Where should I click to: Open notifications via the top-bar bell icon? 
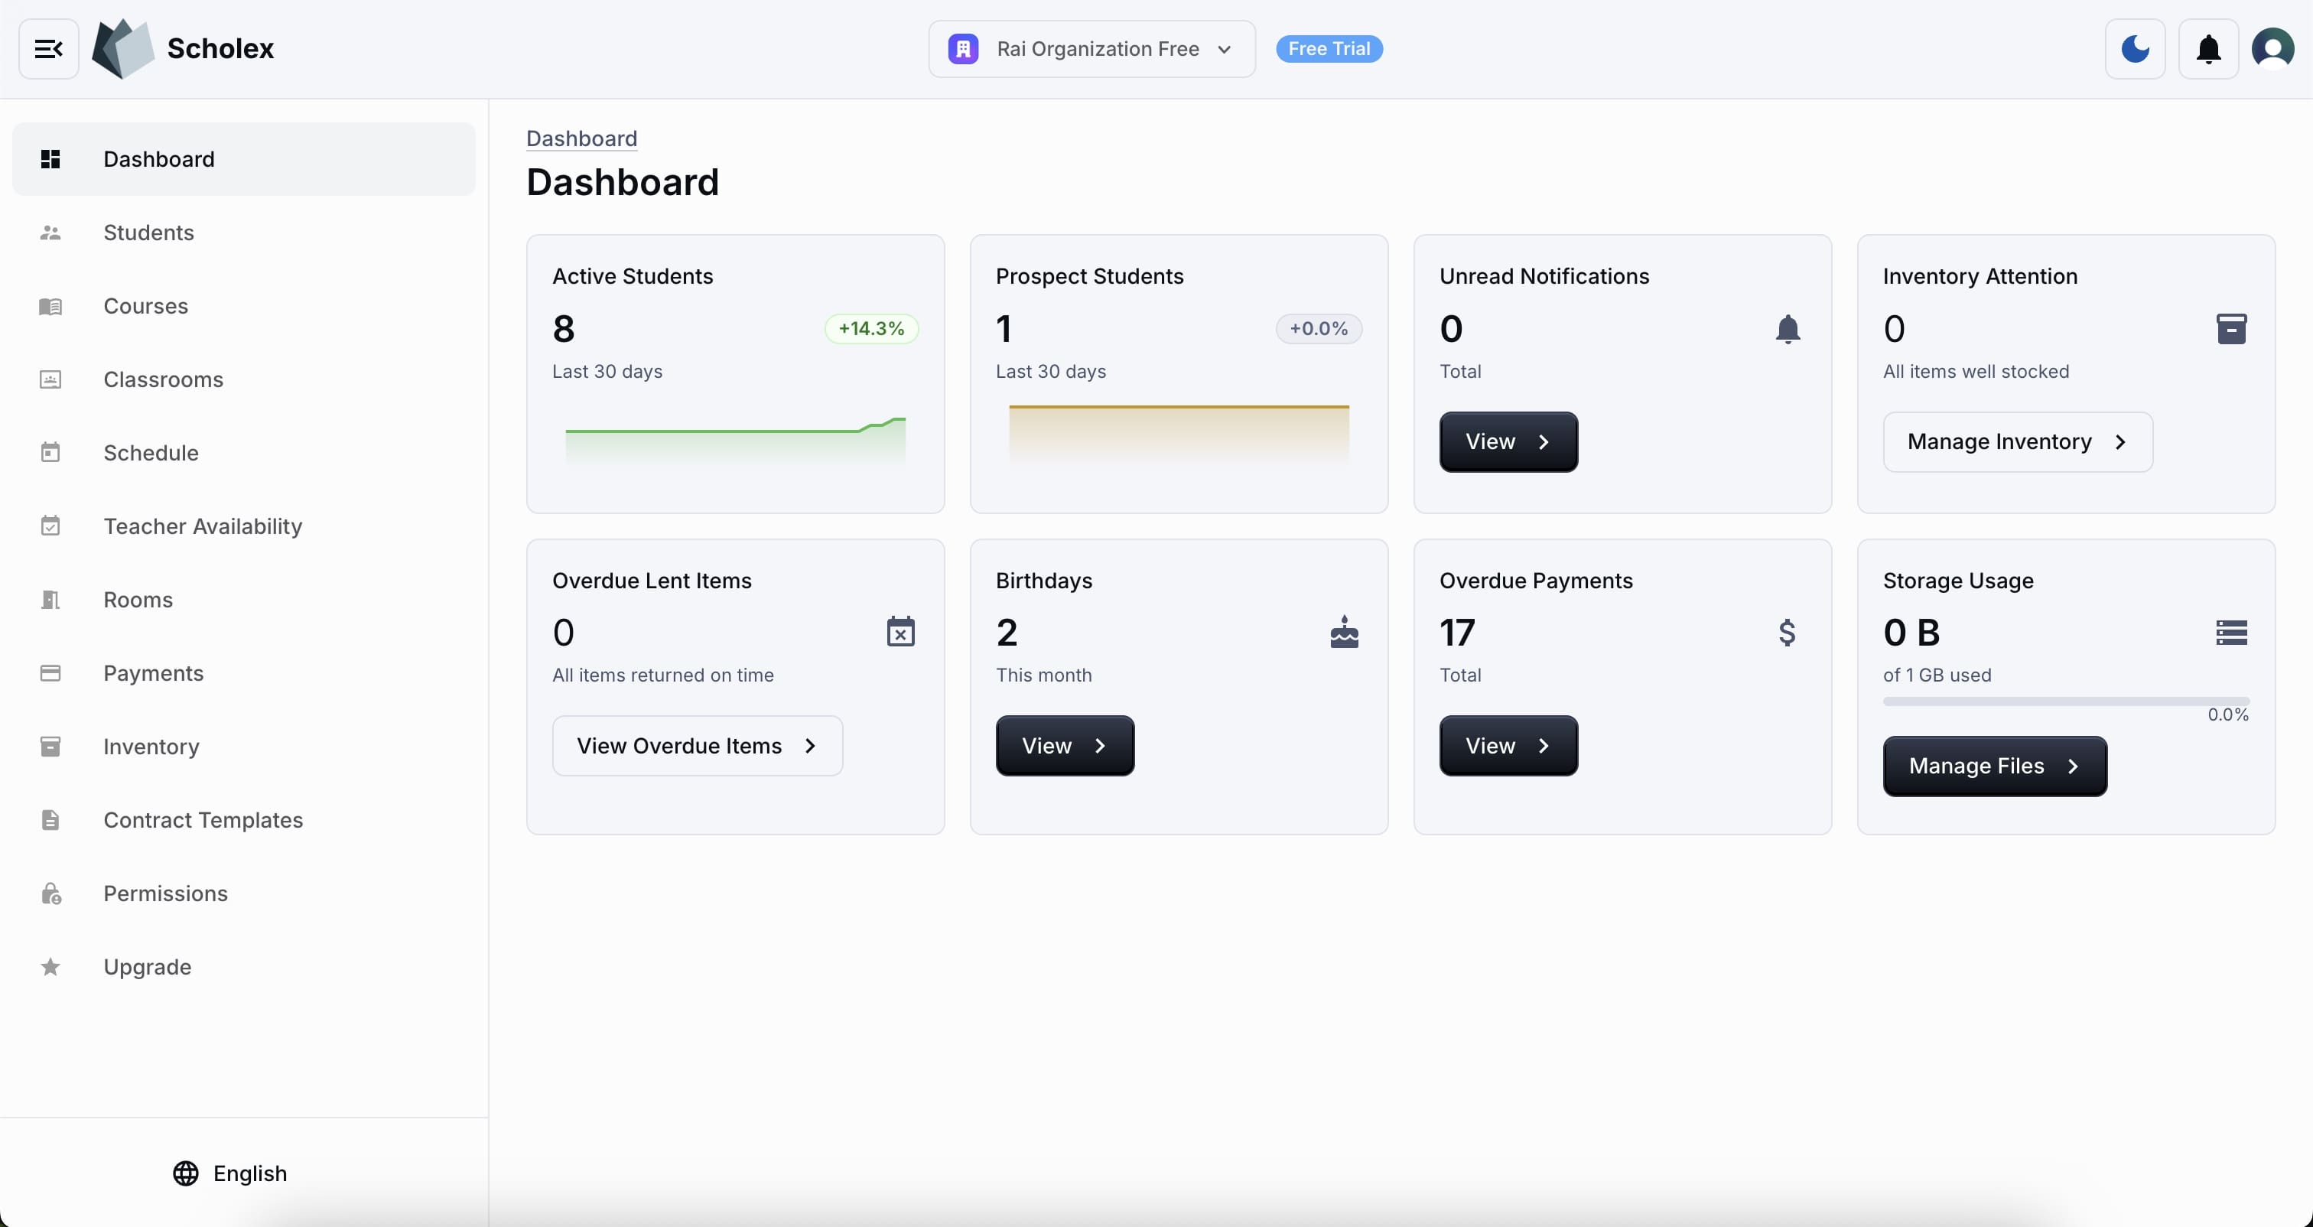pyautogui.click(x=2208, y=48)
